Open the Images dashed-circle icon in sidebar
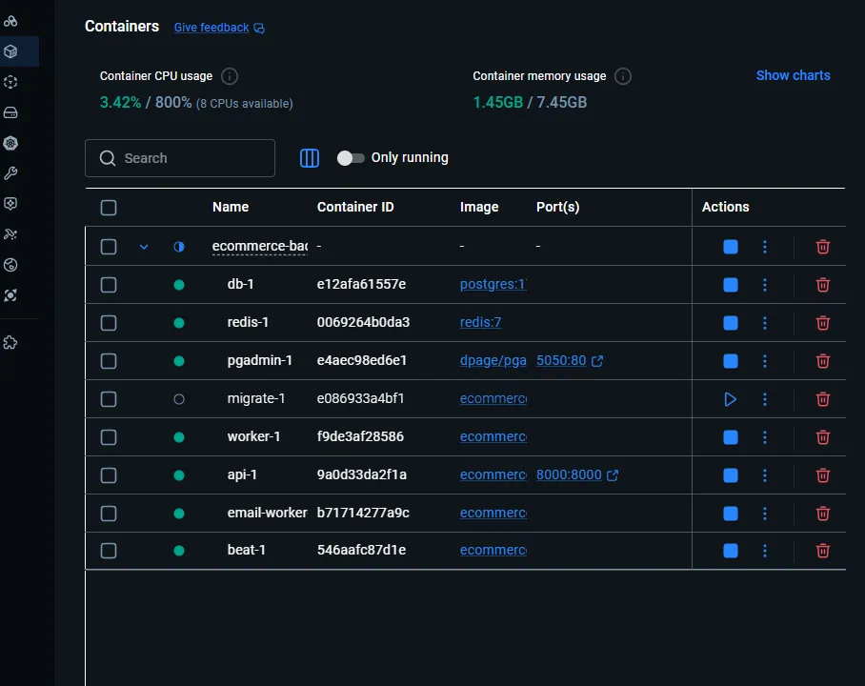 coord(11,82)
